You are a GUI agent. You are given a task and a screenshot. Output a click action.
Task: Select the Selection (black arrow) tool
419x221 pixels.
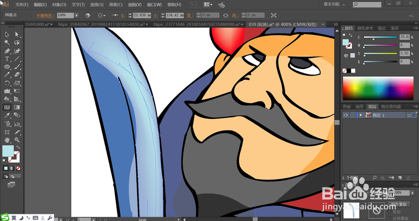coord(7,34)
